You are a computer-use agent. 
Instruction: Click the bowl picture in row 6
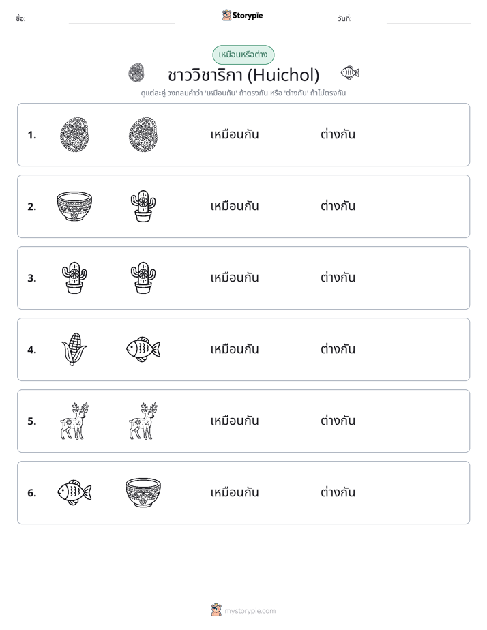pyautogui.click(x=143, y=492)
